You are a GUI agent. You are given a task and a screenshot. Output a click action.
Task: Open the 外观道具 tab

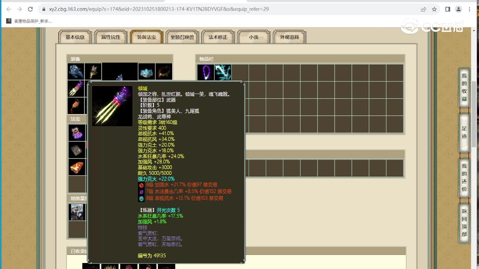click(289, 37)
